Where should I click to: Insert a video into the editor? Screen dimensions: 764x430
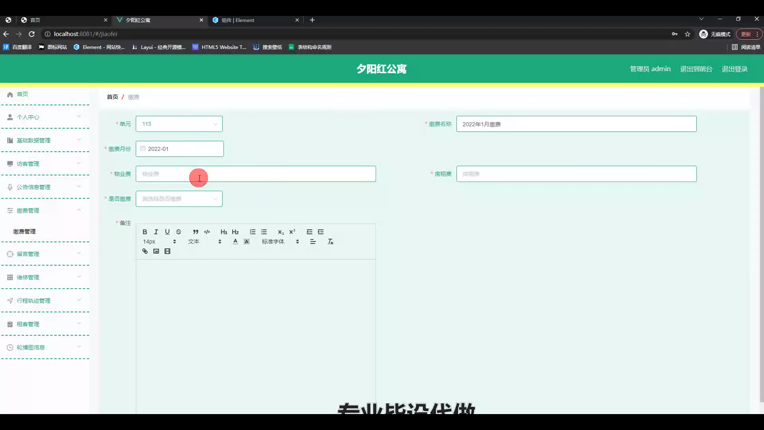[168, 251]
